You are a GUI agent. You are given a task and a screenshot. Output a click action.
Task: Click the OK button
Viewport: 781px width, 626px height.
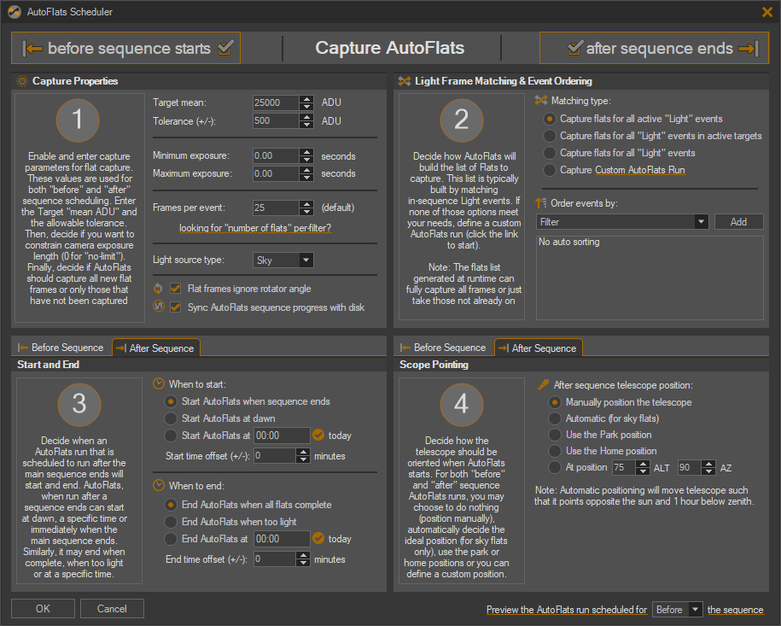pos(43,609)
